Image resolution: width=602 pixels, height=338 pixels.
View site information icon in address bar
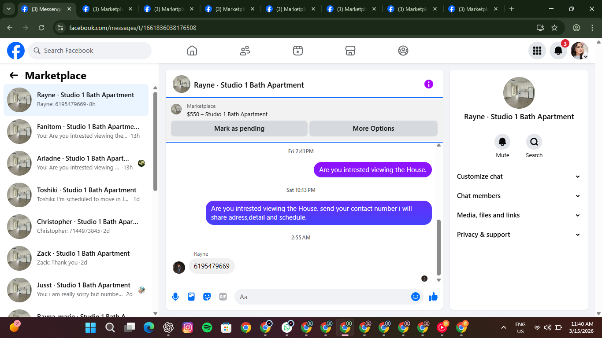pyautogui.click(x=60, y=28)
